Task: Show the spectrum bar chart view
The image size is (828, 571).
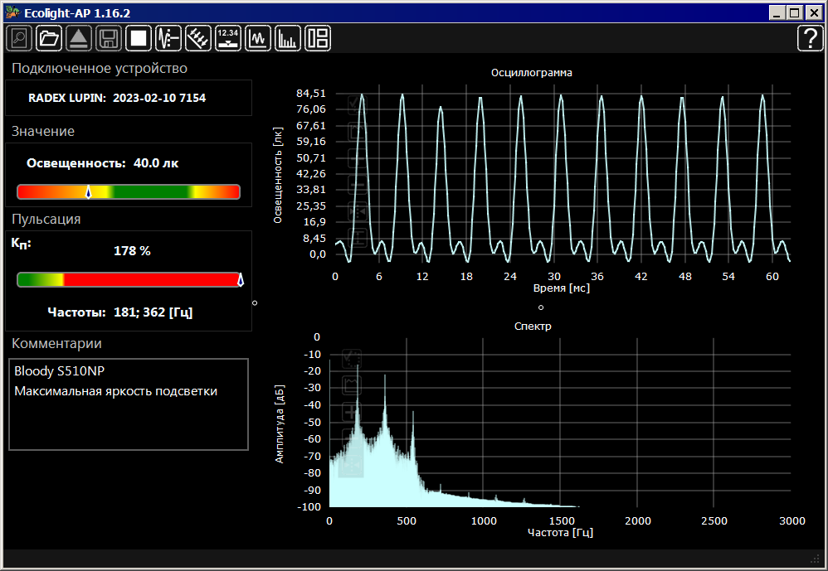Action: (288, 38)
